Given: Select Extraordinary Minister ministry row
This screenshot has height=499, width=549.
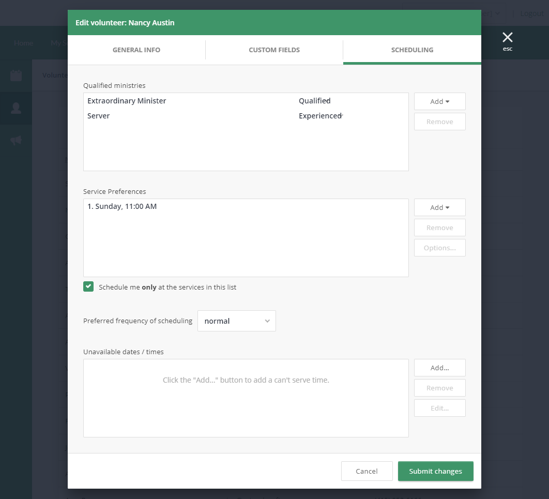Looking at the screenshot, I should coord(127,101).
